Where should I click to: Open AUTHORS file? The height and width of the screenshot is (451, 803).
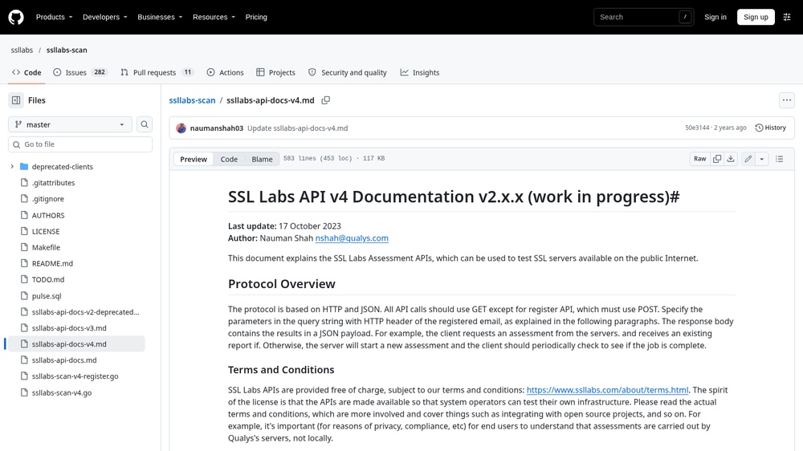[x=48, y=216]
